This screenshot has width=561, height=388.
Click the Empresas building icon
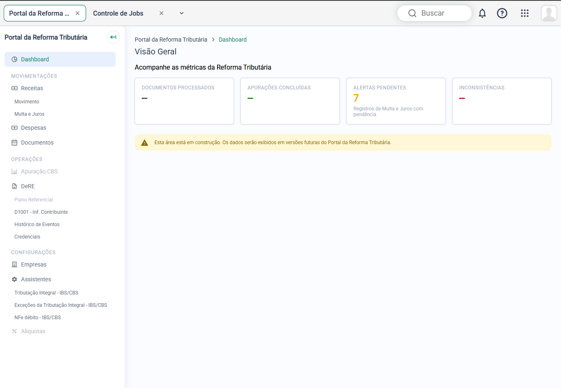(x=14, y=264)
